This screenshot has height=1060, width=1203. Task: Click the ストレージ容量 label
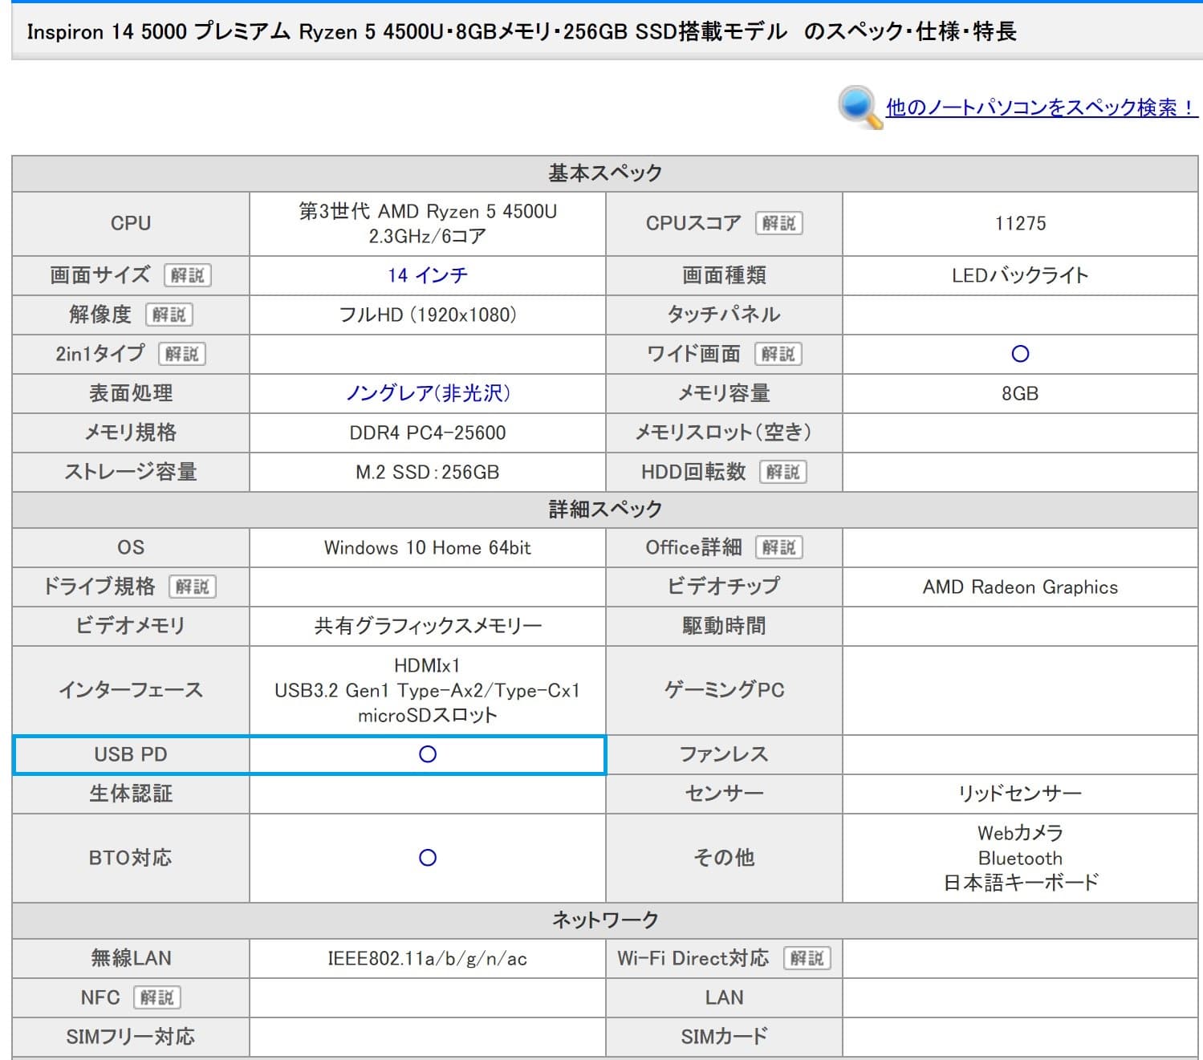tap(131, 472)
